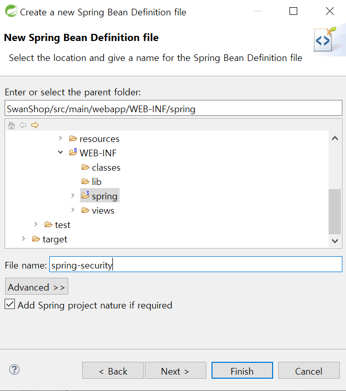Image resolution: width=346 pixels, height=391 pixels.
Task: Click the tree scrollbar up arrow
Action: tap(335, 138)
